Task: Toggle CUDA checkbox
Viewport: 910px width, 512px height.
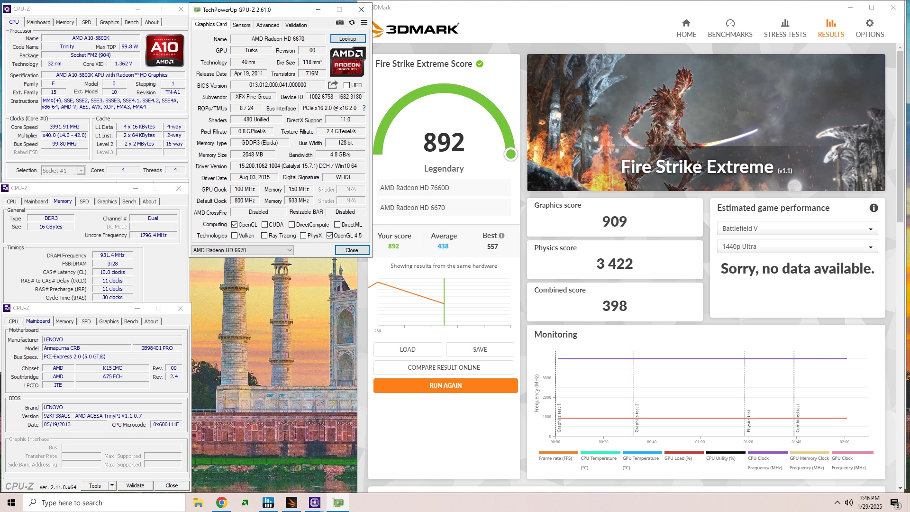Action: click(x=264, y=225)
